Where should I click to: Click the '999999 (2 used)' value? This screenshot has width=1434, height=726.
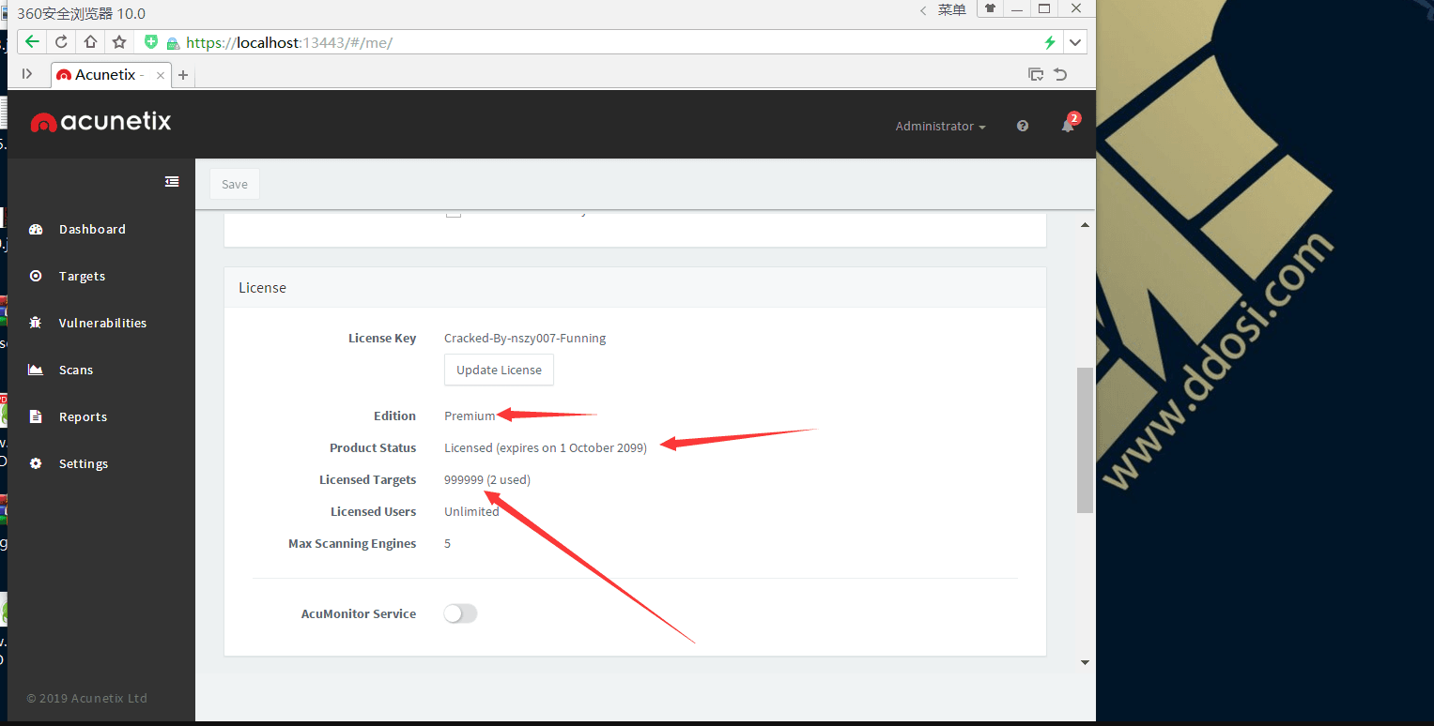coord(487,479)
